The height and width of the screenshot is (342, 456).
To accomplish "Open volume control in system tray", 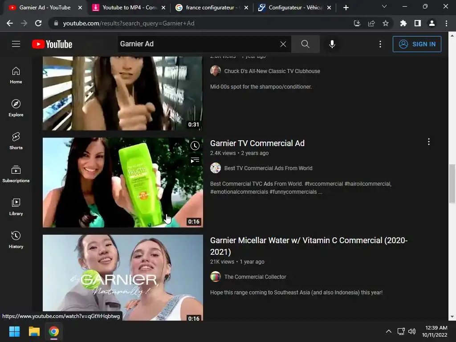I will 412,331.
